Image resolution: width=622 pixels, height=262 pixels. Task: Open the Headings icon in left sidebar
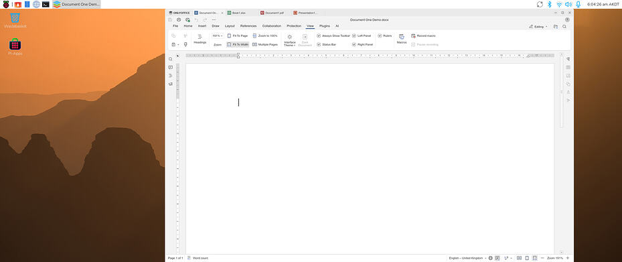click(171, 76)
